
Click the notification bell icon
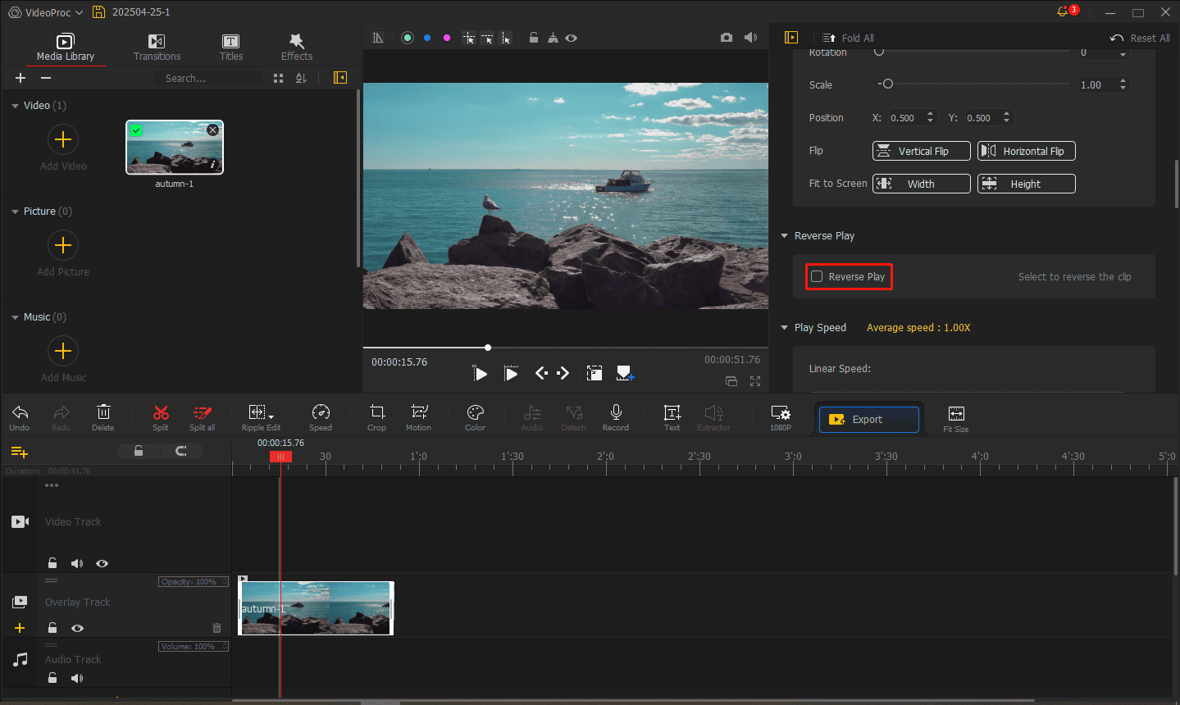pyautogui.click(x=1064, y=11)
